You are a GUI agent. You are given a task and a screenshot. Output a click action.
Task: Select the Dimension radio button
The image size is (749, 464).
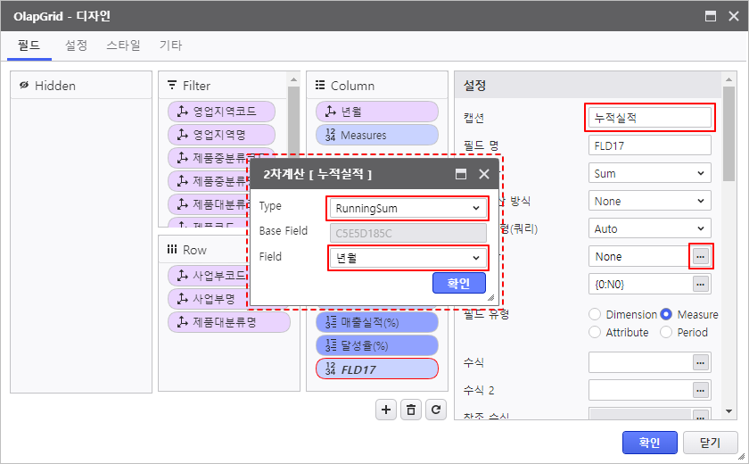click(x=595, y=314)
